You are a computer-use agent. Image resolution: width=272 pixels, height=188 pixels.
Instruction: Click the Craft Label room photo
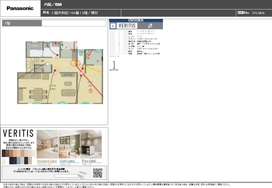tap(69, 144)
